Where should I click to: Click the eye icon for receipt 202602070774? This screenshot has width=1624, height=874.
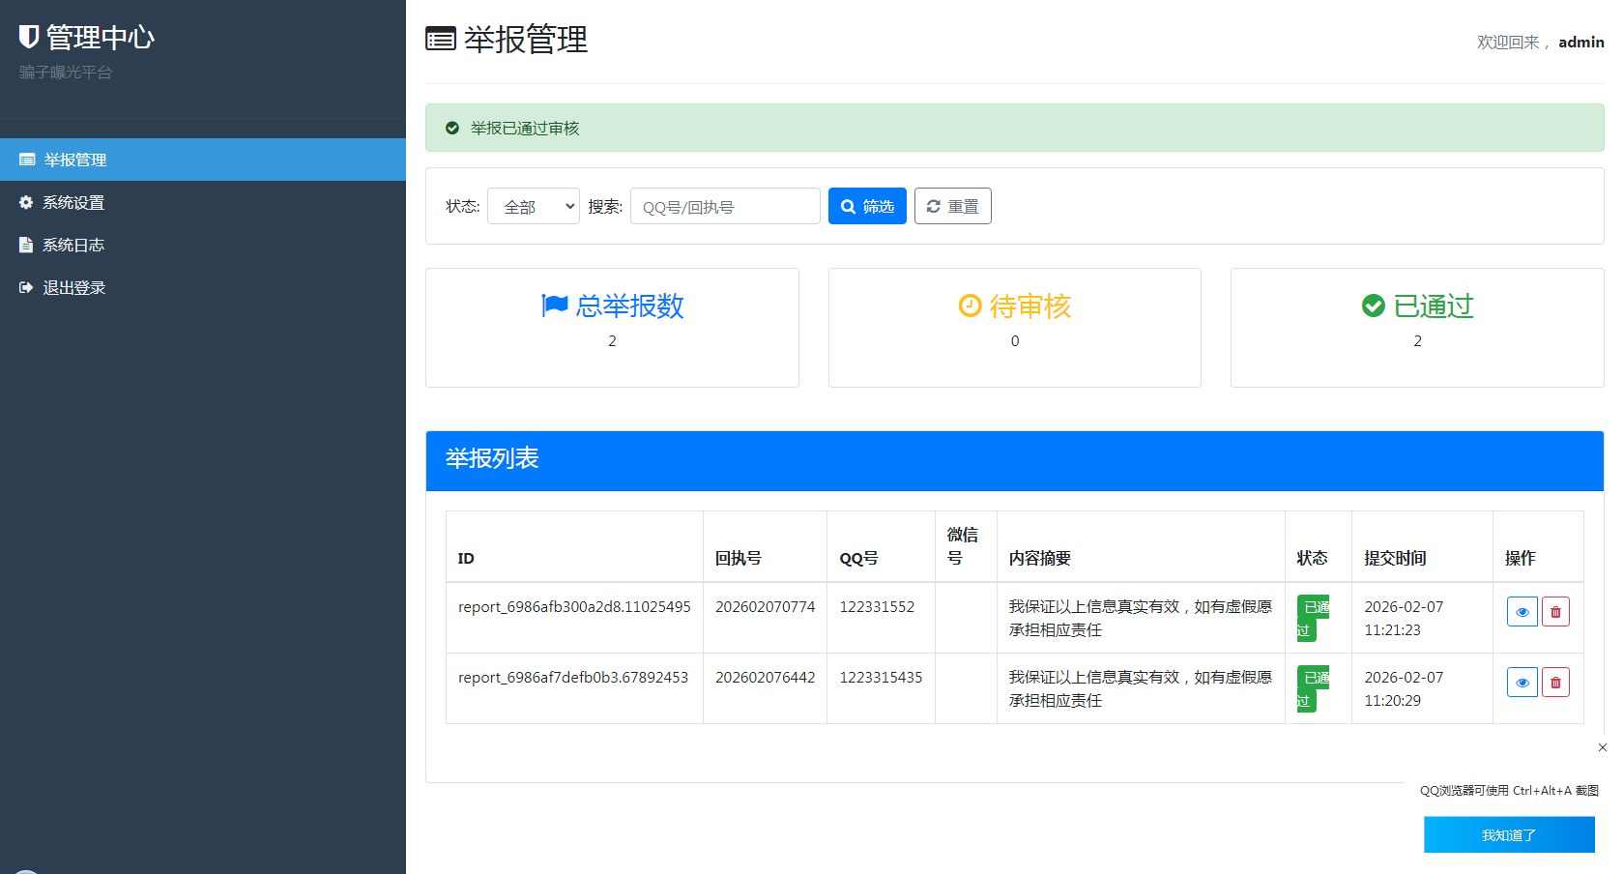[1522, 612]
